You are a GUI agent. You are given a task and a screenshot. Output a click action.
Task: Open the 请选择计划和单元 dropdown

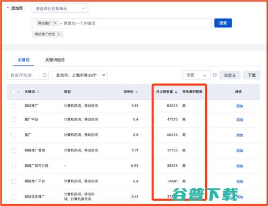[60, 9]
